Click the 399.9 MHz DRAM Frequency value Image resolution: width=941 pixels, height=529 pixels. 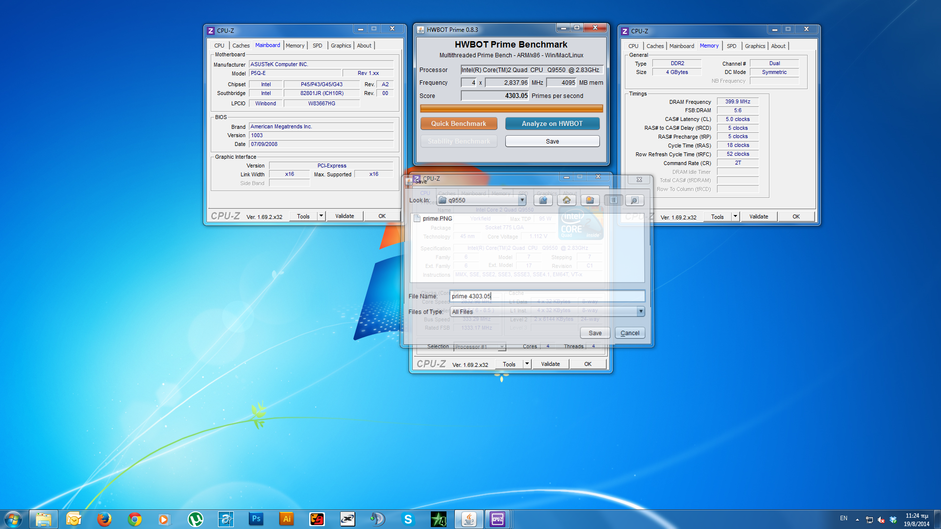[x=738, y=101]
